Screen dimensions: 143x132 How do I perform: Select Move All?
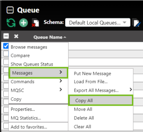101,109
